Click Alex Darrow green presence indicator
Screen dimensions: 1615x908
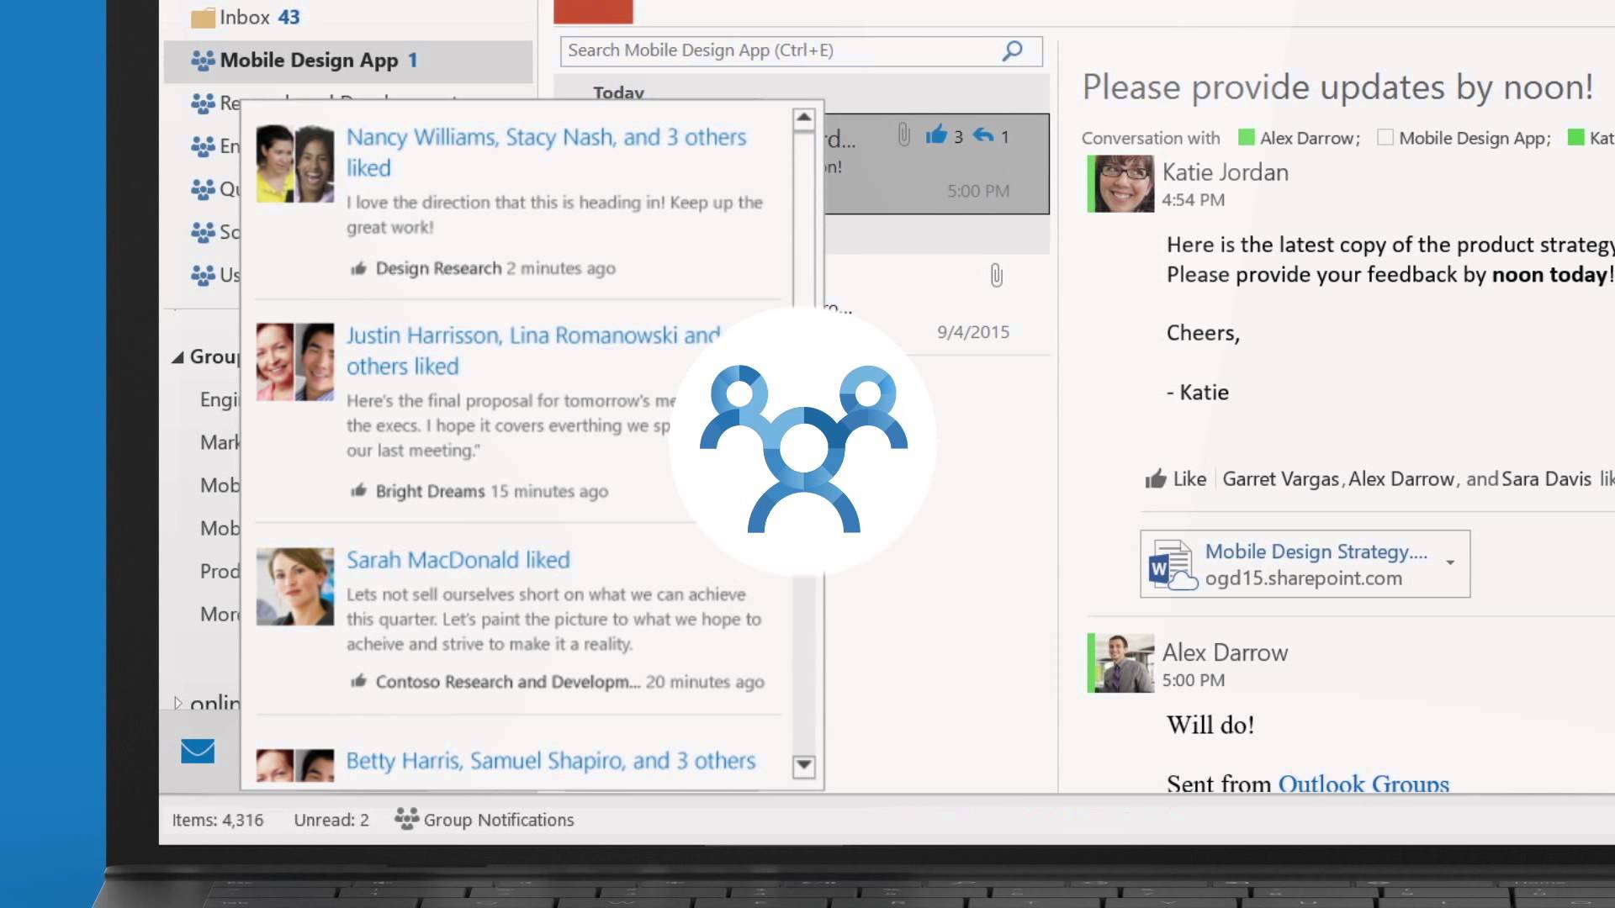tap(1247, 138)
